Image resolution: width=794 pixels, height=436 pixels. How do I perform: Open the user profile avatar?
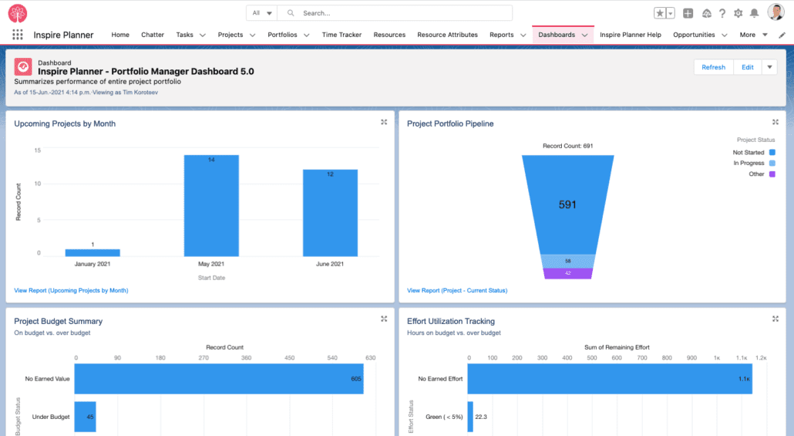click(x=775, y=12)
